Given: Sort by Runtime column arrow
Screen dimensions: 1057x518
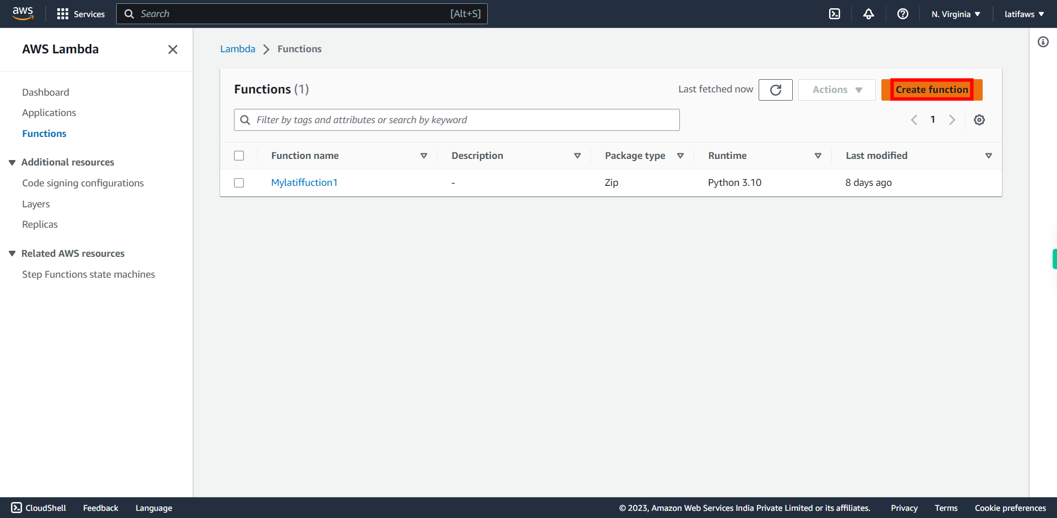Looking at the screenshot, I should pos(818,156).
